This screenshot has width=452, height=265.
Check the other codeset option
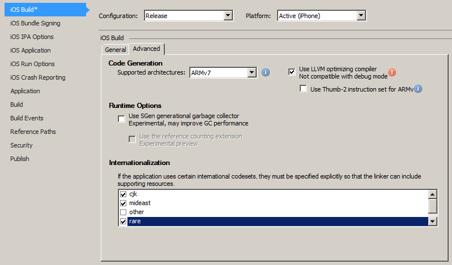(x=123, y=212)
